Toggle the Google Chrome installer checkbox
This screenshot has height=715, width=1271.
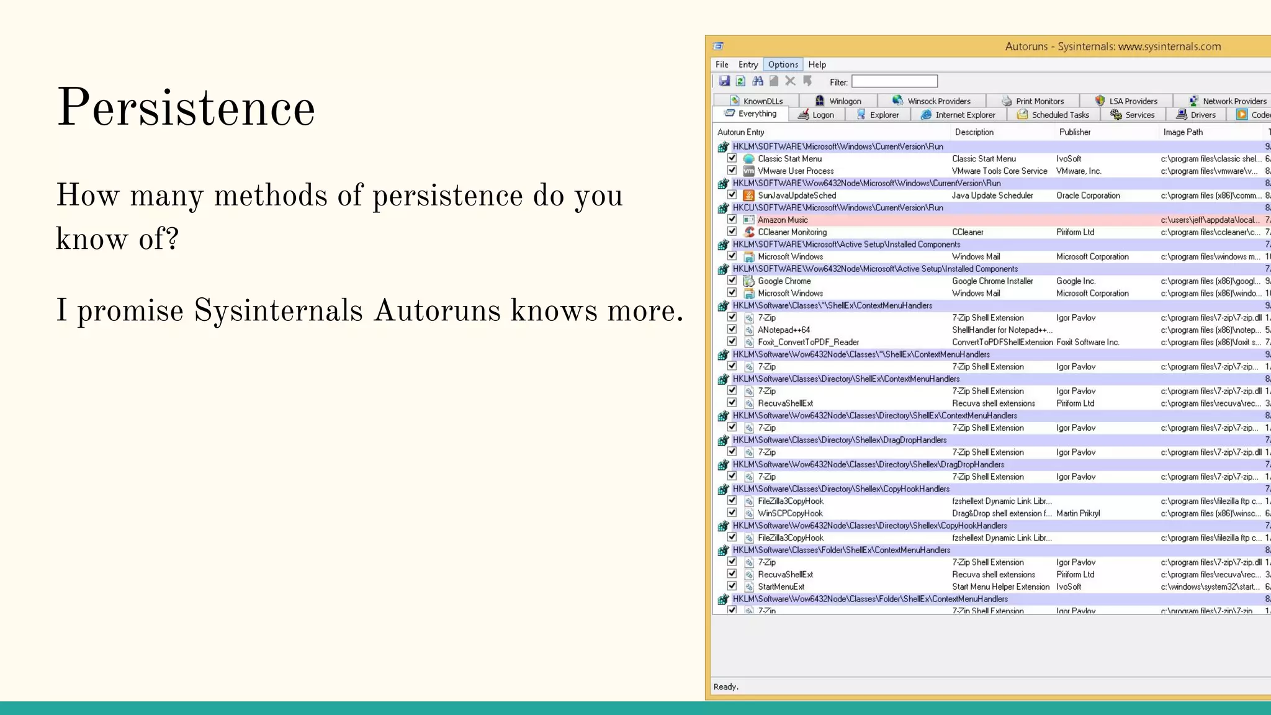[732, 281]
